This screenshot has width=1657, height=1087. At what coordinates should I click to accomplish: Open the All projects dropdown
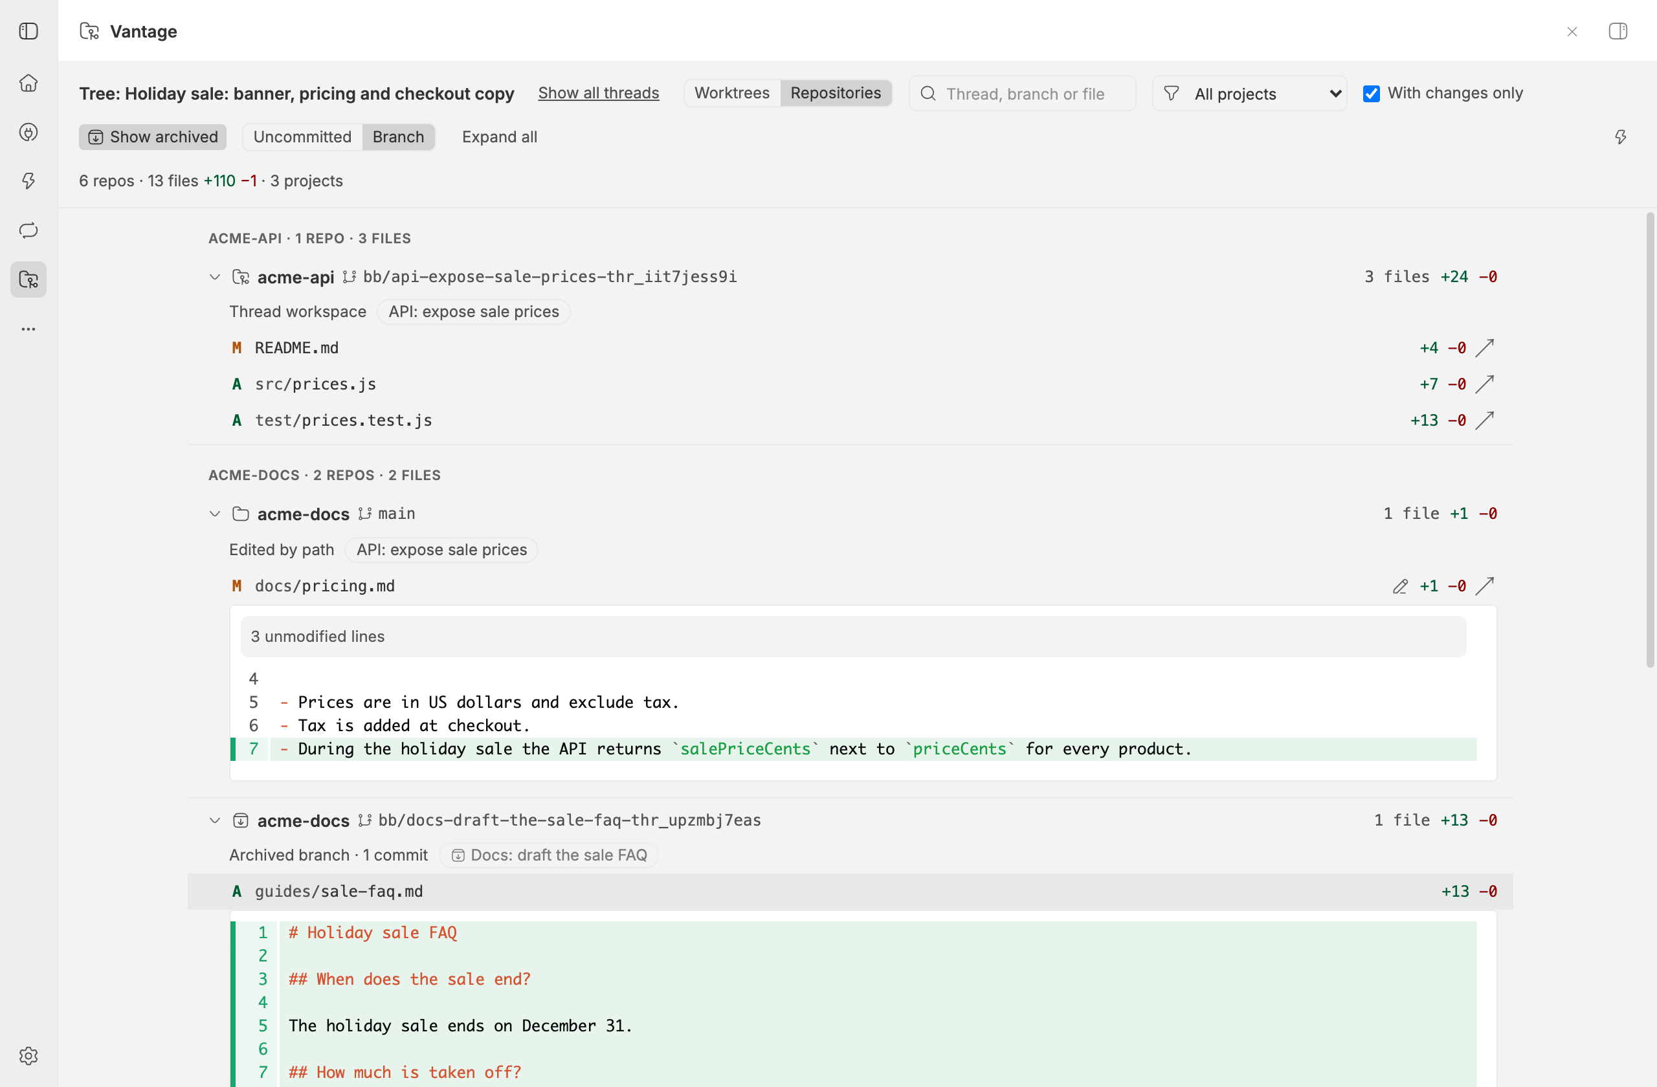click(x=1249, y=93)
